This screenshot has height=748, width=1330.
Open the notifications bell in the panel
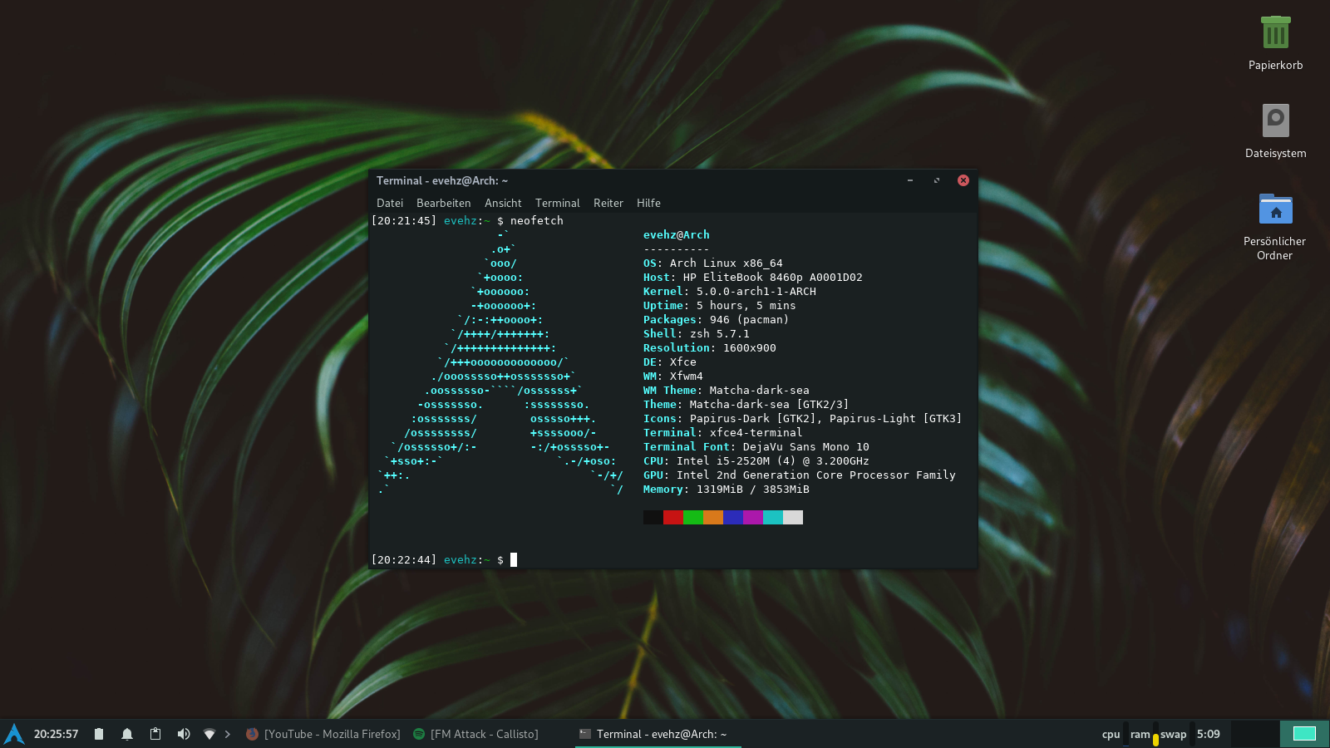point(127,734)
